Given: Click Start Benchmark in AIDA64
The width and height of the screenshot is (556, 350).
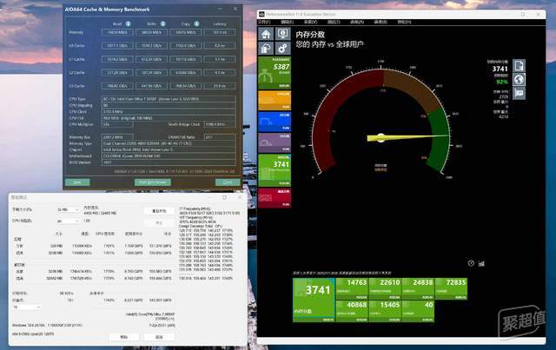Looking at the screenshot, I should coord(153,182).
